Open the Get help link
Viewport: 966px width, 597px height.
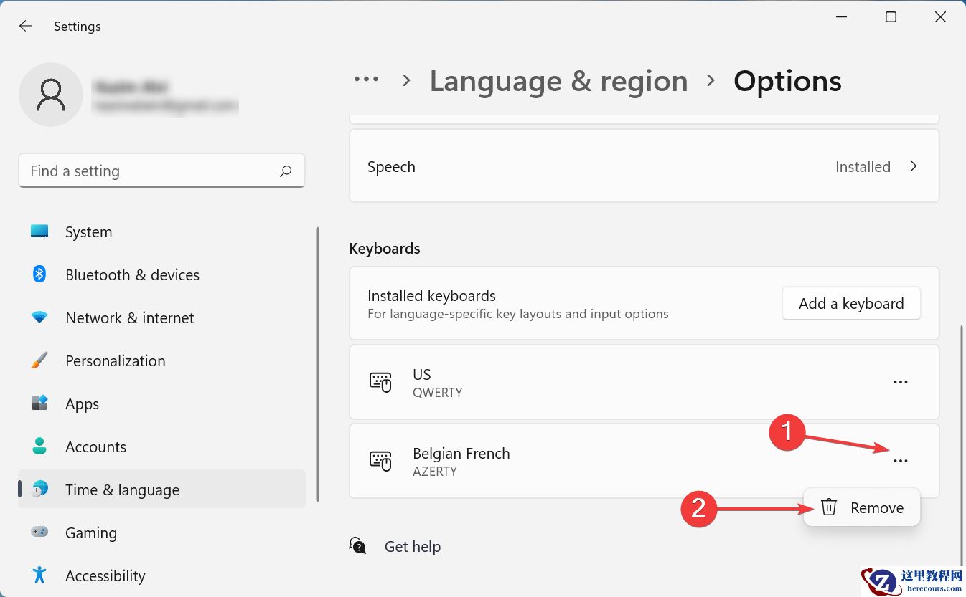[x=412, y=547]
